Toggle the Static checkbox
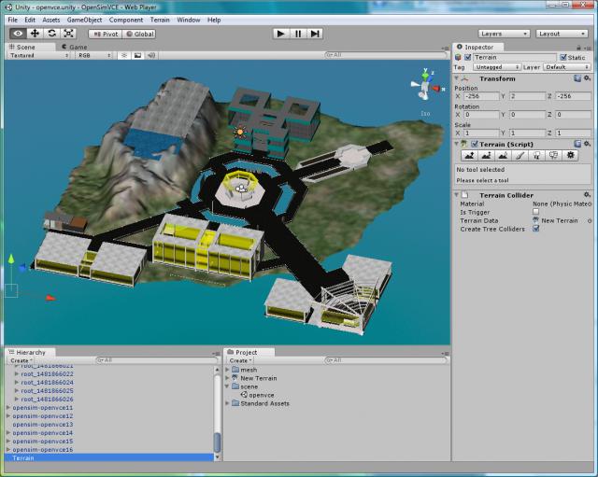This screenshot has width=598, height=477. (x=563, y=58)
